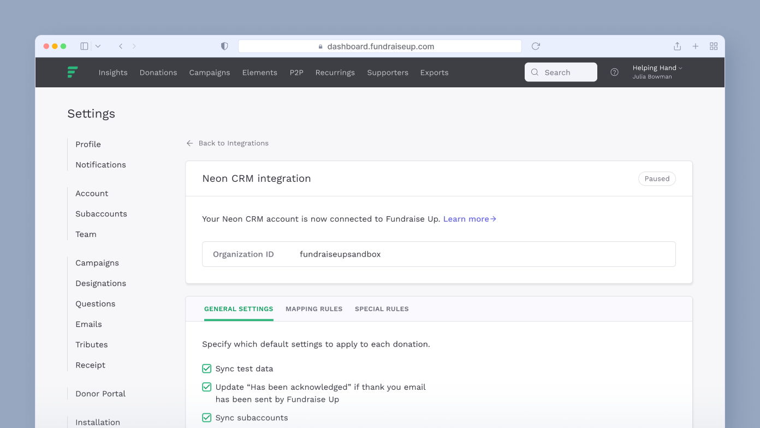Open the Recurrings menu
The width and height of the screenshot is (760, 428).
point(335,73)
